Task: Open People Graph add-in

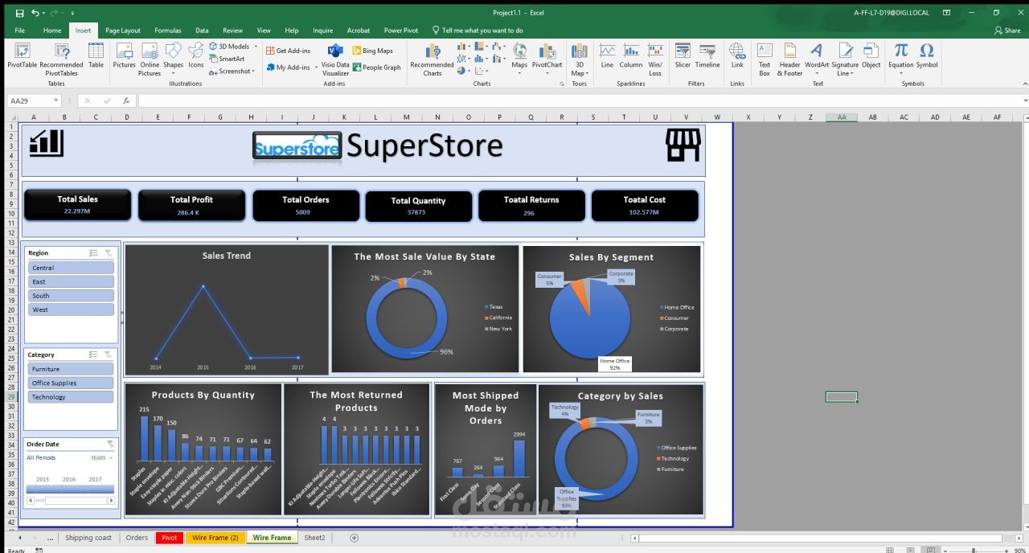Action: [376, 68]
